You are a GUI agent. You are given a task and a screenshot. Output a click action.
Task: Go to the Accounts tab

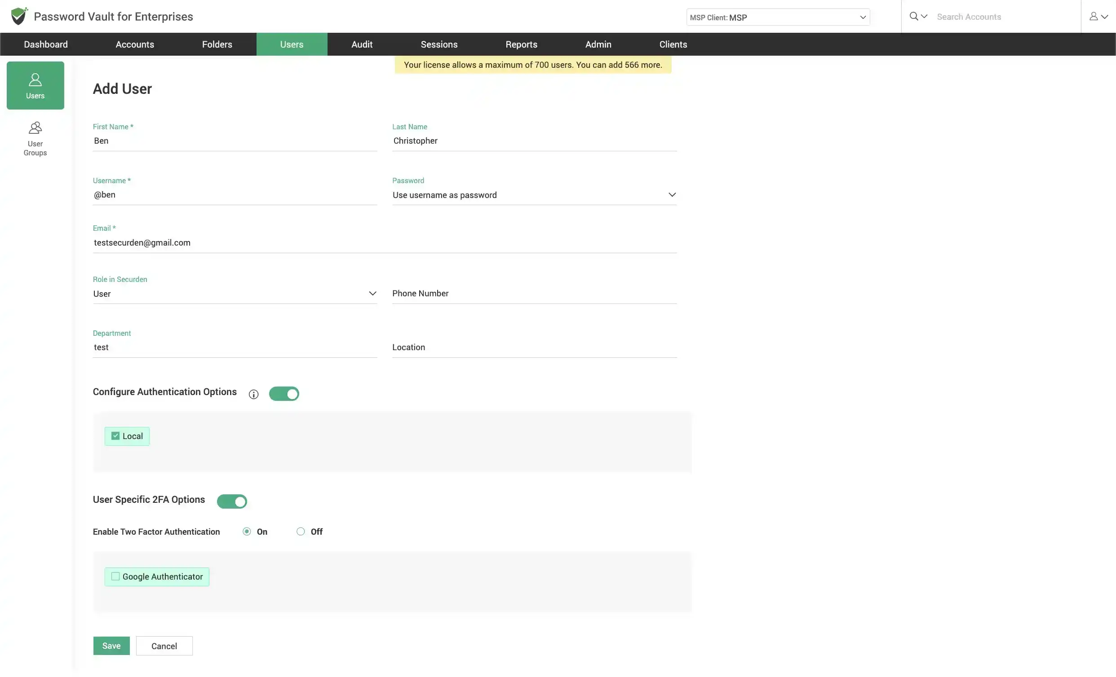click(135, 44)
